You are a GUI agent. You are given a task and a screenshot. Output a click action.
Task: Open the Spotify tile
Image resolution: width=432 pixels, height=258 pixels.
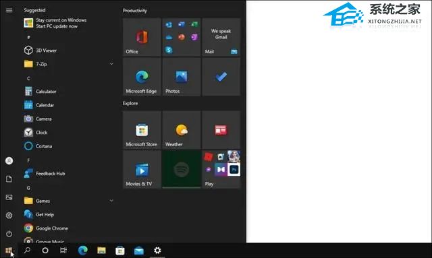click(x=182, y=170)
